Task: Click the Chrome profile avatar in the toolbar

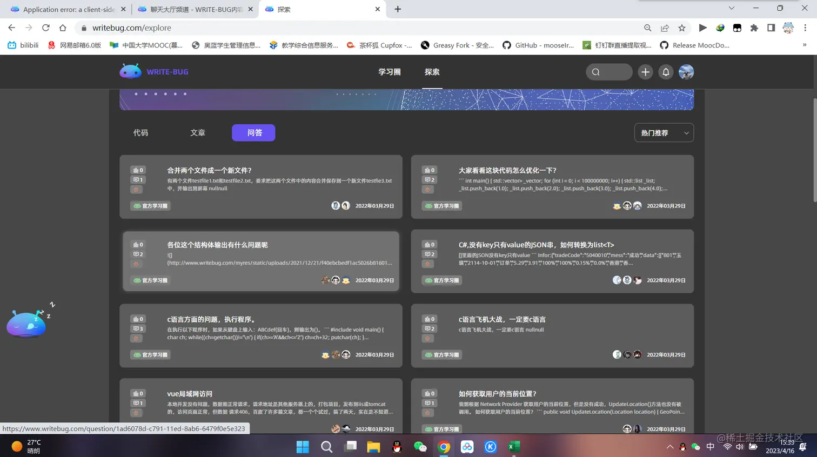Action: point(788,28)
